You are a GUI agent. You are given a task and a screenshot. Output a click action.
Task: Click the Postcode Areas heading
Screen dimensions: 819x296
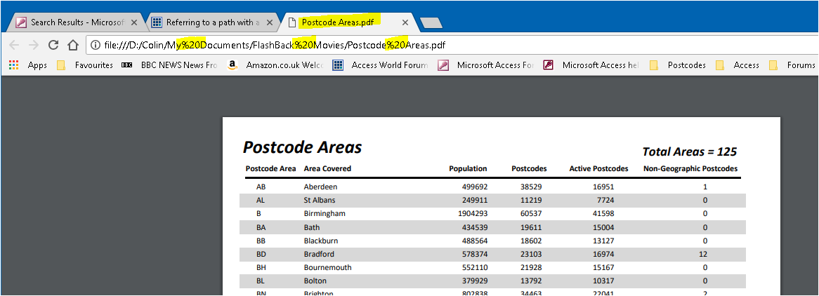303,147
